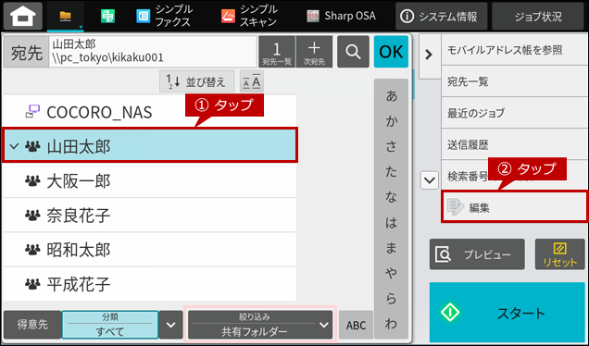Expand the category chevron dropdown
Image resolution: width=589 pixels, height=346 pixels.
pyautogui.click(x=171, y=325)
